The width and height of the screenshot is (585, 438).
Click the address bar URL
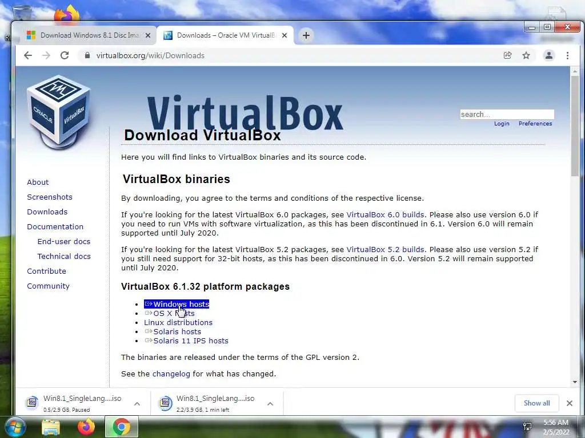pyautogui.click(x=150, y=55)
